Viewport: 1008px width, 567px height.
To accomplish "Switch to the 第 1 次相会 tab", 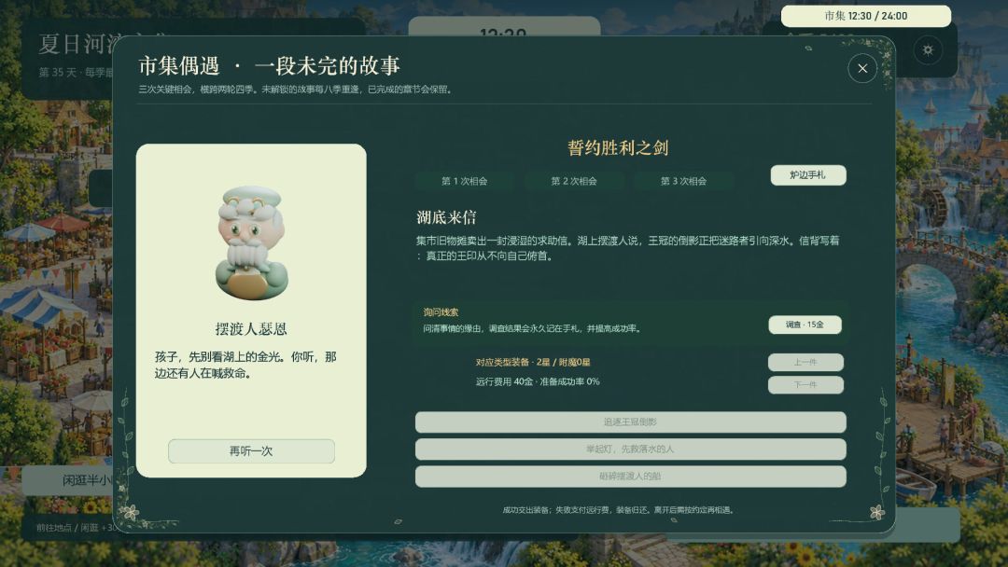I will click(x=464, y=181).
